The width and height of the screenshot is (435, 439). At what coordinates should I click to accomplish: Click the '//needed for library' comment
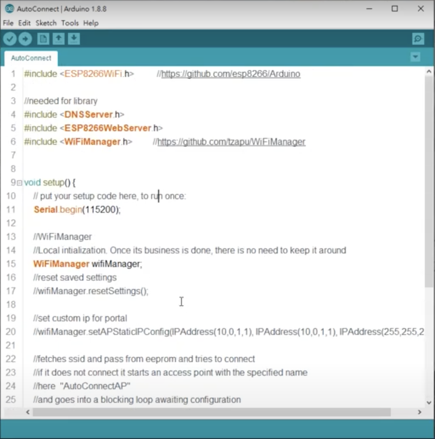(61, 101)
